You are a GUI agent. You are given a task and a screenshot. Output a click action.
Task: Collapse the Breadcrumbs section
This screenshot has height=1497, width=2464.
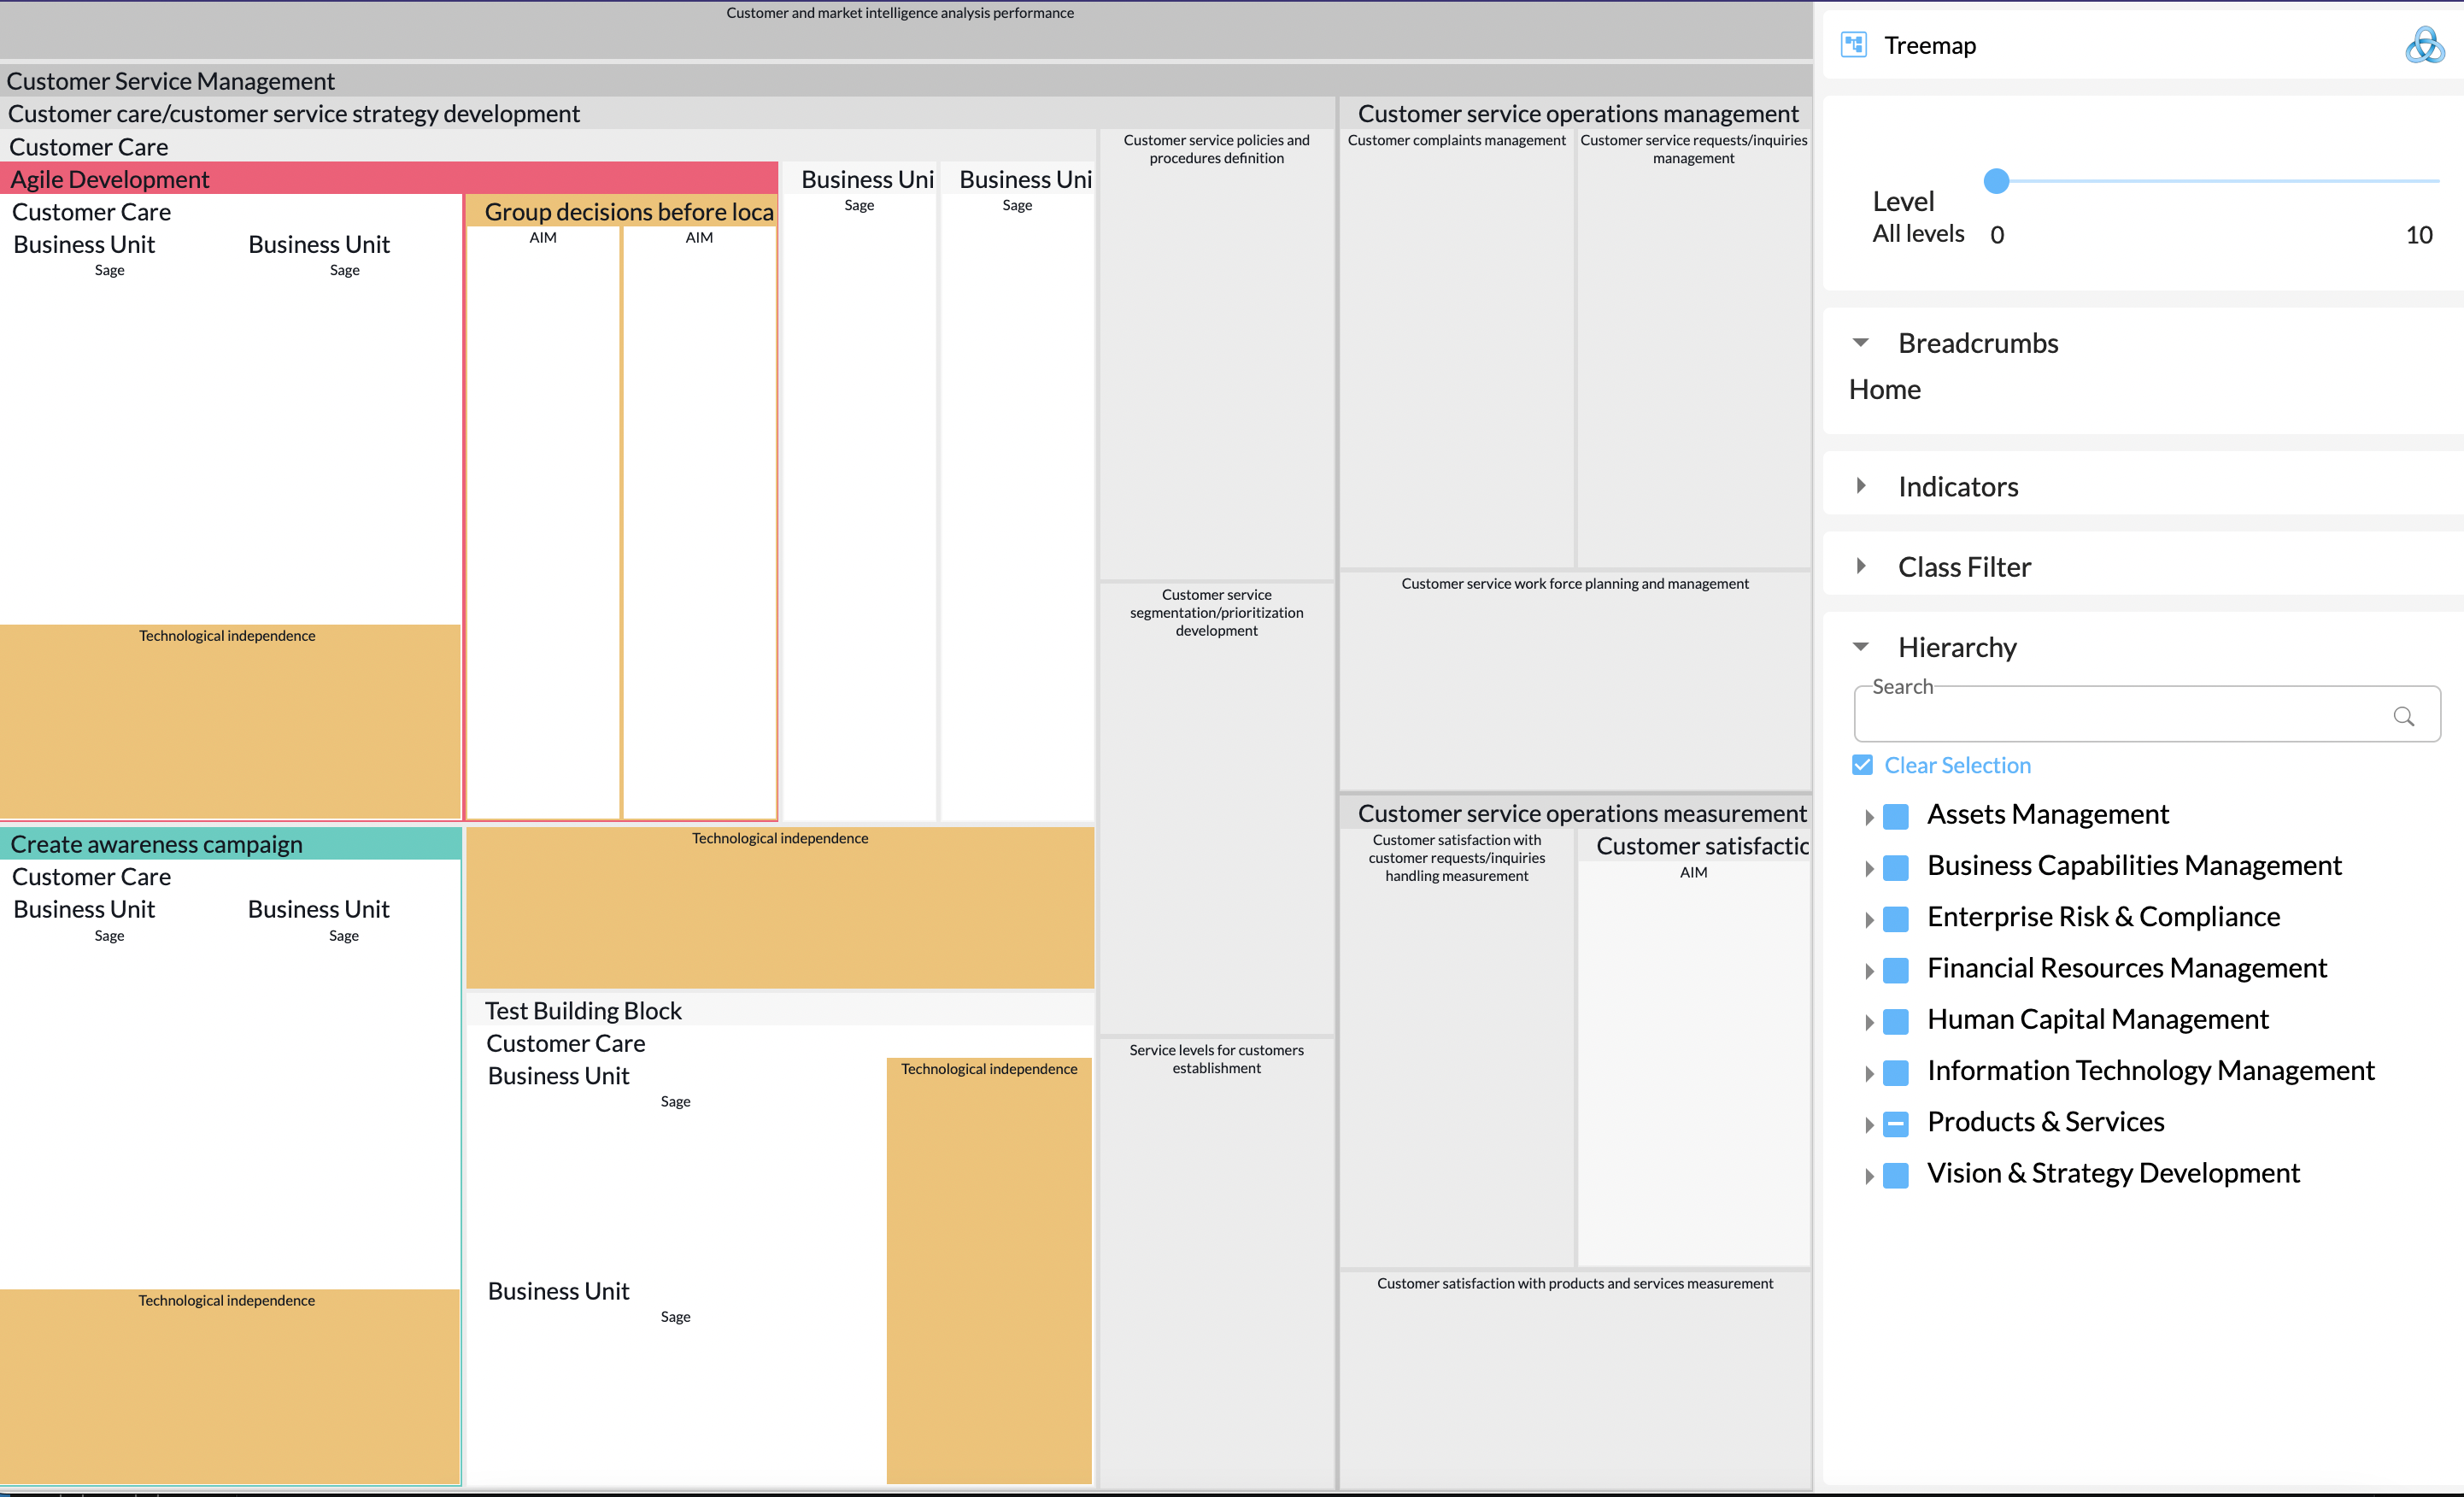[1860, 343]
